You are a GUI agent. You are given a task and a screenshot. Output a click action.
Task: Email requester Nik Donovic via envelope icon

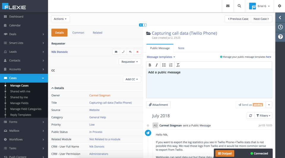point(116,52)
